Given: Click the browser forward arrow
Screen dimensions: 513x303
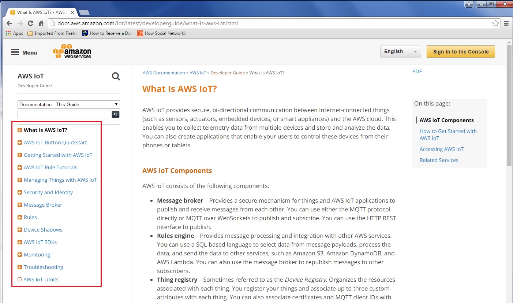Looking at the screenshot, I should (x=20, y=23).
